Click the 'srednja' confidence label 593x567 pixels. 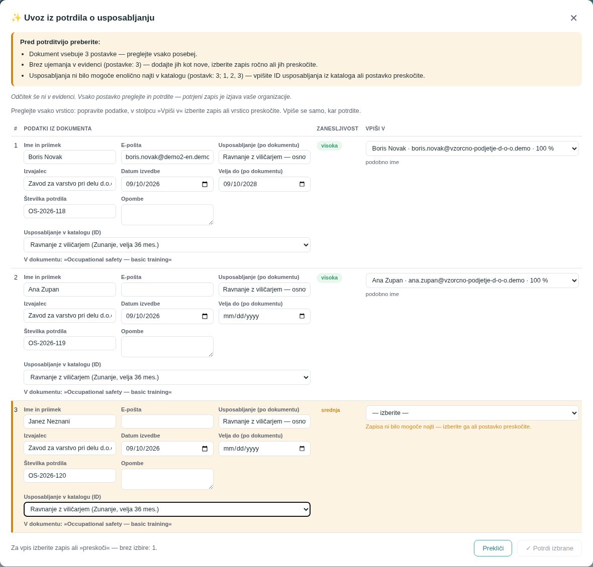point(331,410)
